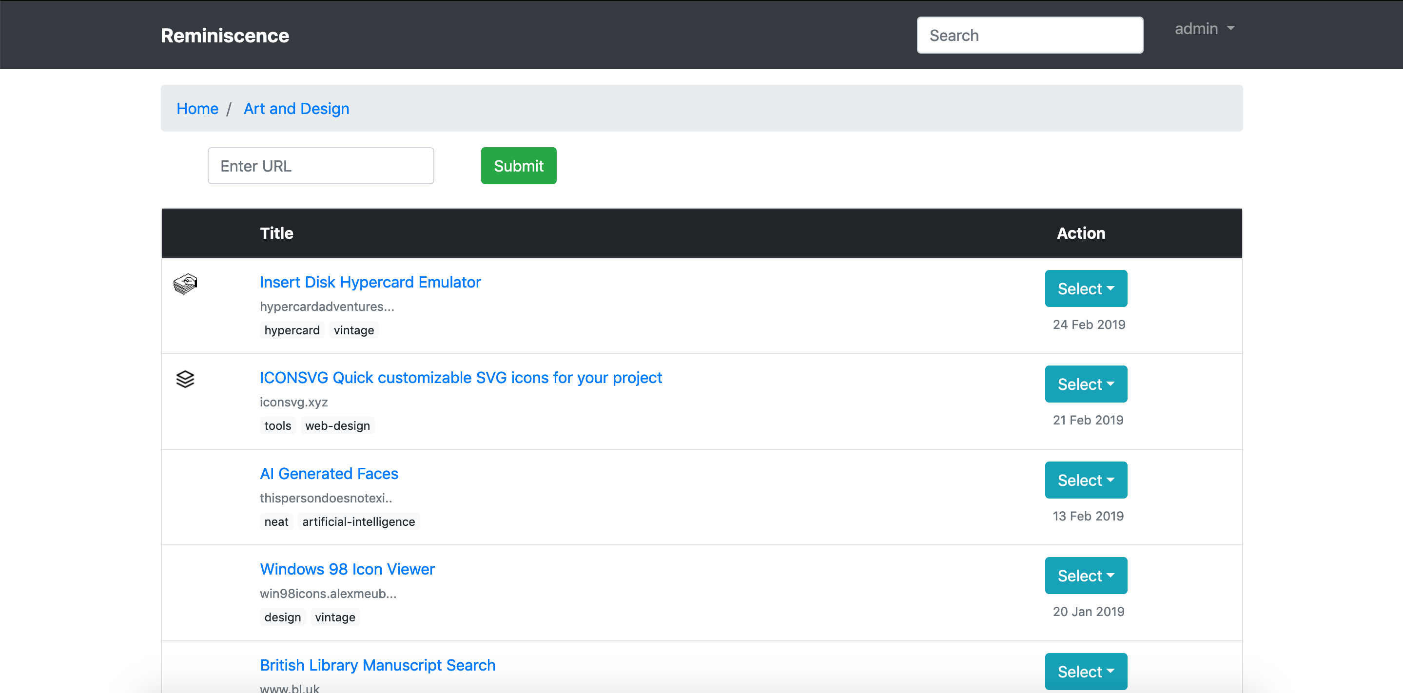The height and width of the screenshot is (693, 1403).
Task: Click the Hypercard Emulator favicon icon
Action: click(185, 284)
